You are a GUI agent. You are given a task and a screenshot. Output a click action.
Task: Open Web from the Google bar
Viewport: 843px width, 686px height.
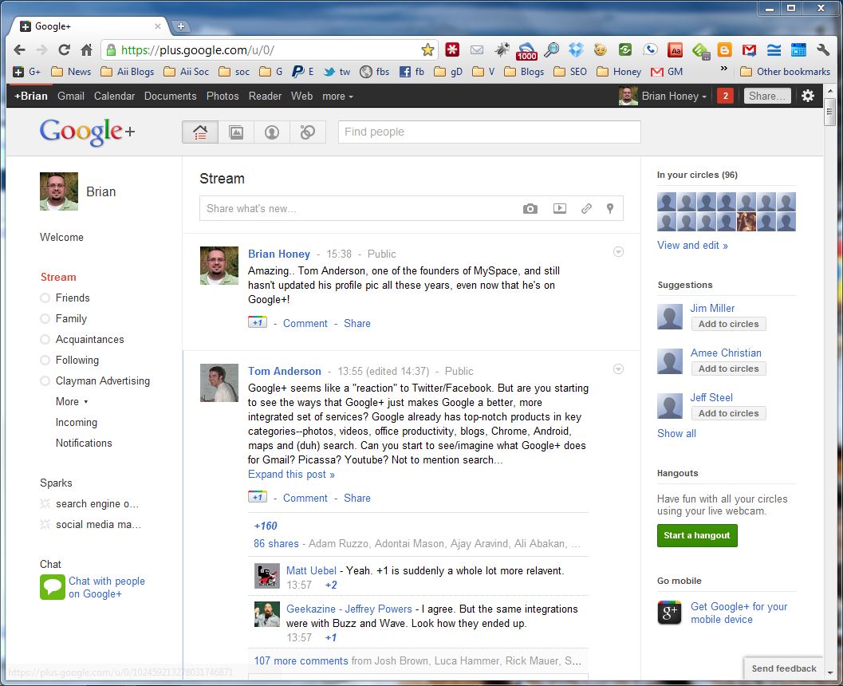(301, 97)
